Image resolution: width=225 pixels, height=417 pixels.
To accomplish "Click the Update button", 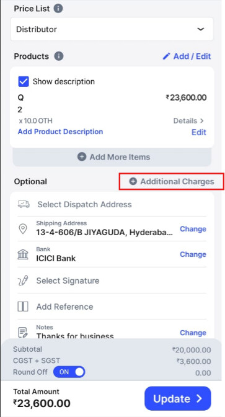I will pyautogui.click(x=178, y=398).
